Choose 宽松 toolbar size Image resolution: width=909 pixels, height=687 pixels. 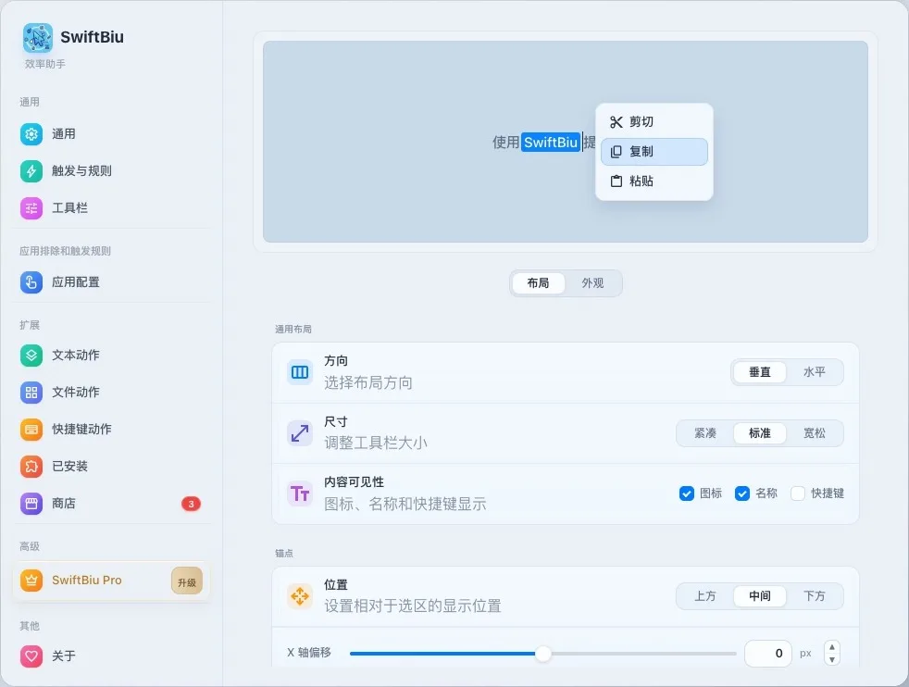coord(814,433)
